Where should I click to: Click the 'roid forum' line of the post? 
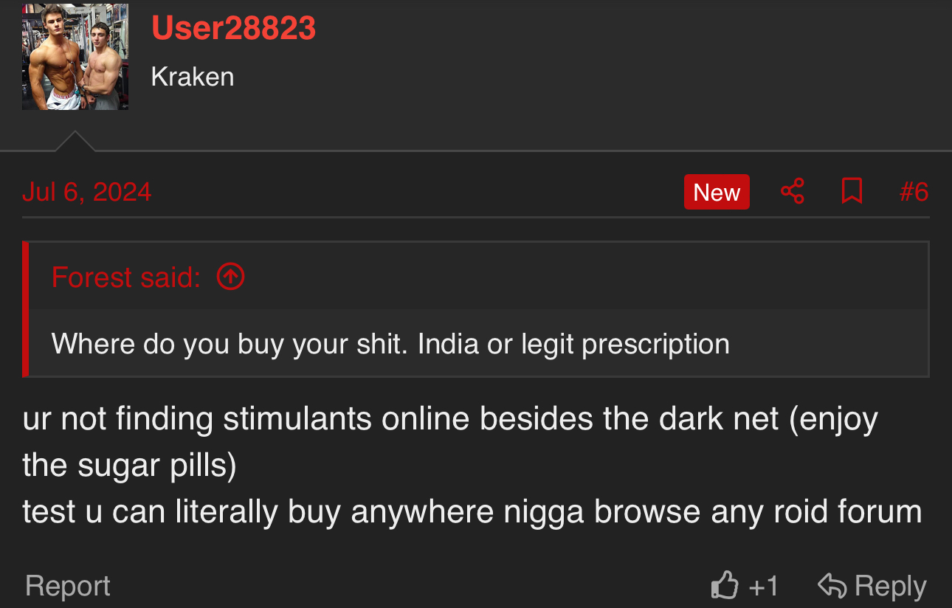coord(472,511)
